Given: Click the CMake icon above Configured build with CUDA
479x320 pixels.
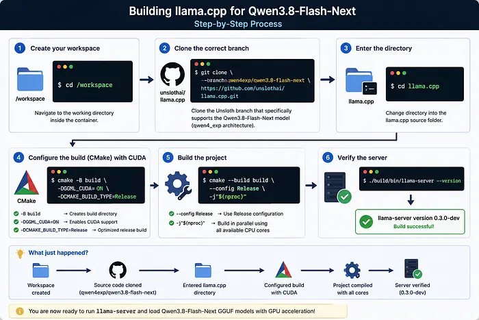Looking at the screenshot, I should 284,269.
